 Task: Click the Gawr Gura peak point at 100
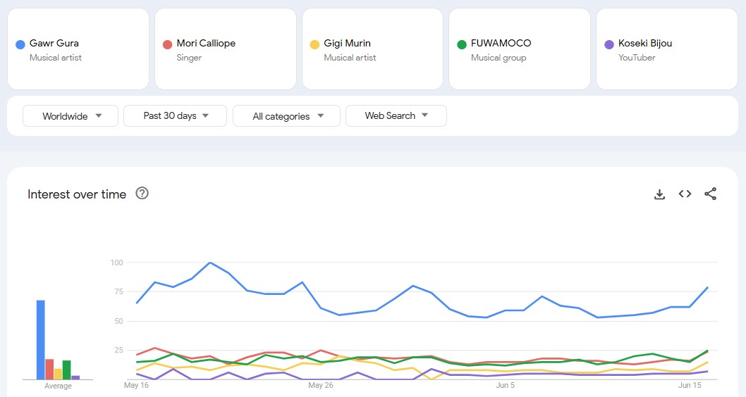210,263
